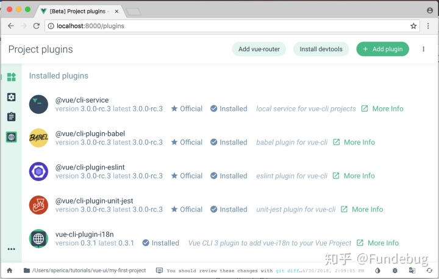The image size is (439, 279).
Task: Click the Installed status of vue-cli-plugin-i18n
Action: (161, 243)
